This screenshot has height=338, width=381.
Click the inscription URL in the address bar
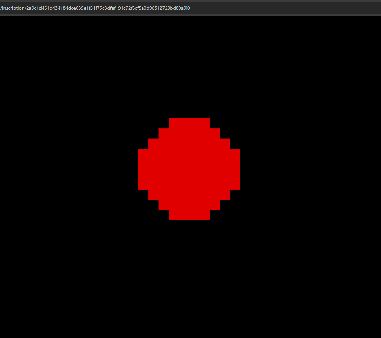point(95,8)
